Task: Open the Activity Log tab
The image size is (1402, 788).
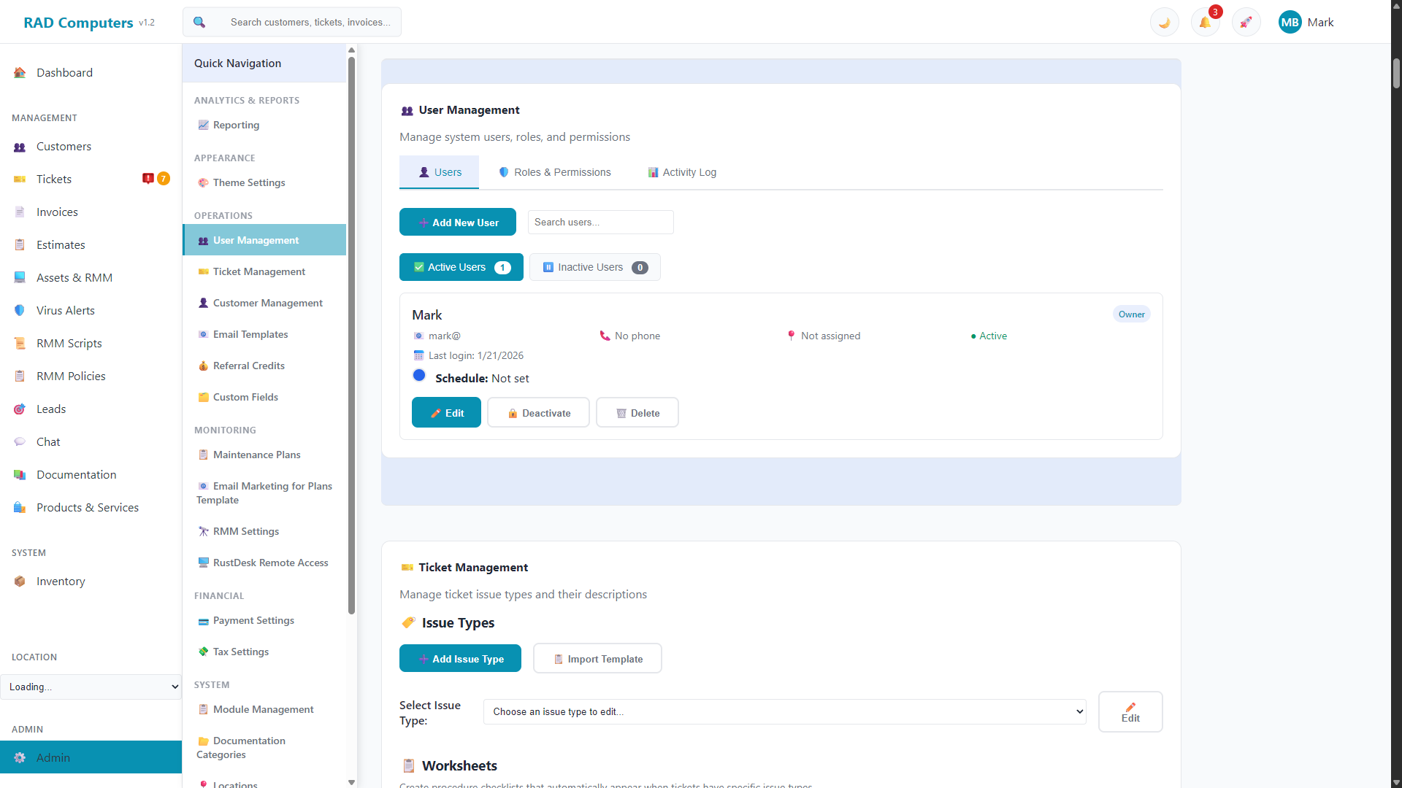Action: point(681,172)
